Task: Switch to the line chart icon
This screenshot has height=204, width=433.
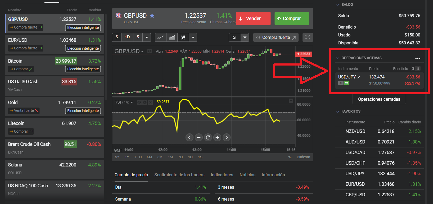Action: click(x=160, y=38)
